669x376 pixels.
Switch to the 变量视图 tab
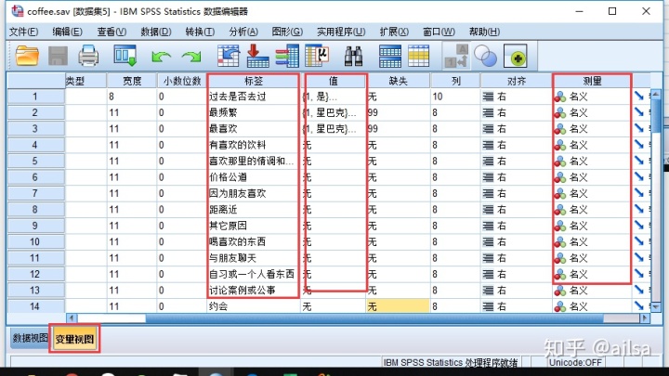pyautogui.click(x=74, y=339)
